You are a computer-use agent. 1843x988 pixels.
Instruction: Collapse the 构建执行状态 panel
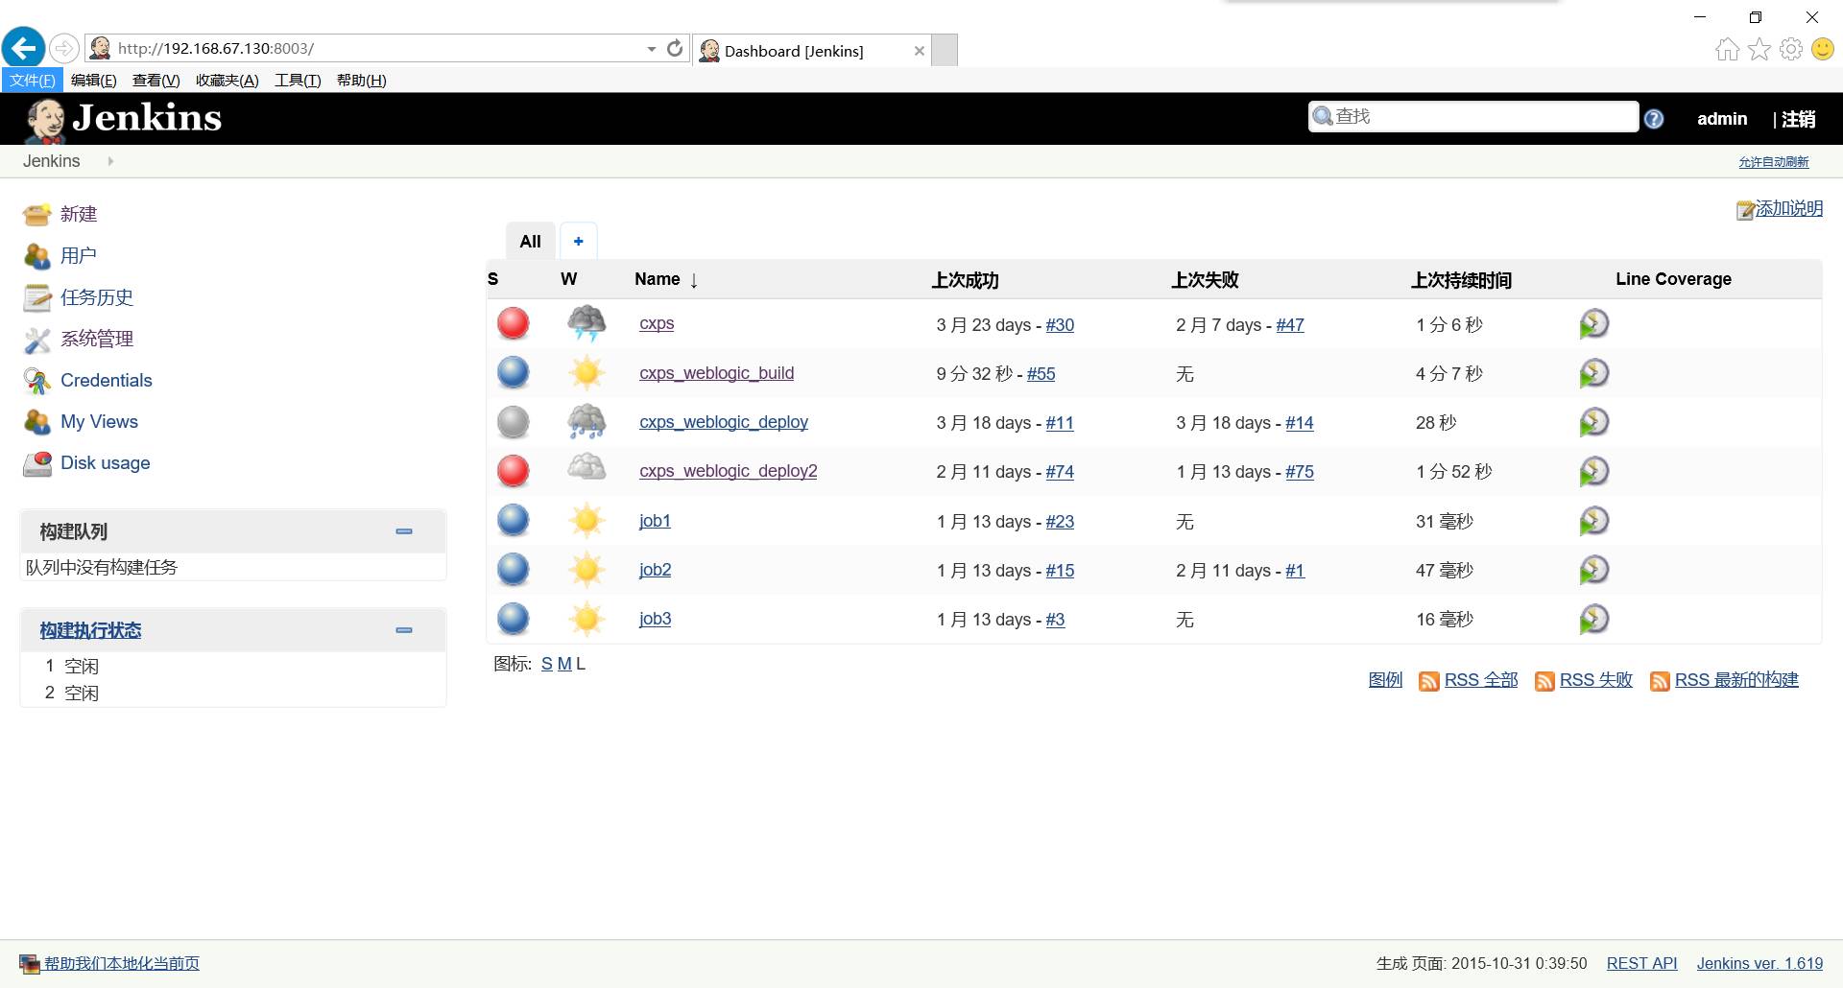[404, 630]
